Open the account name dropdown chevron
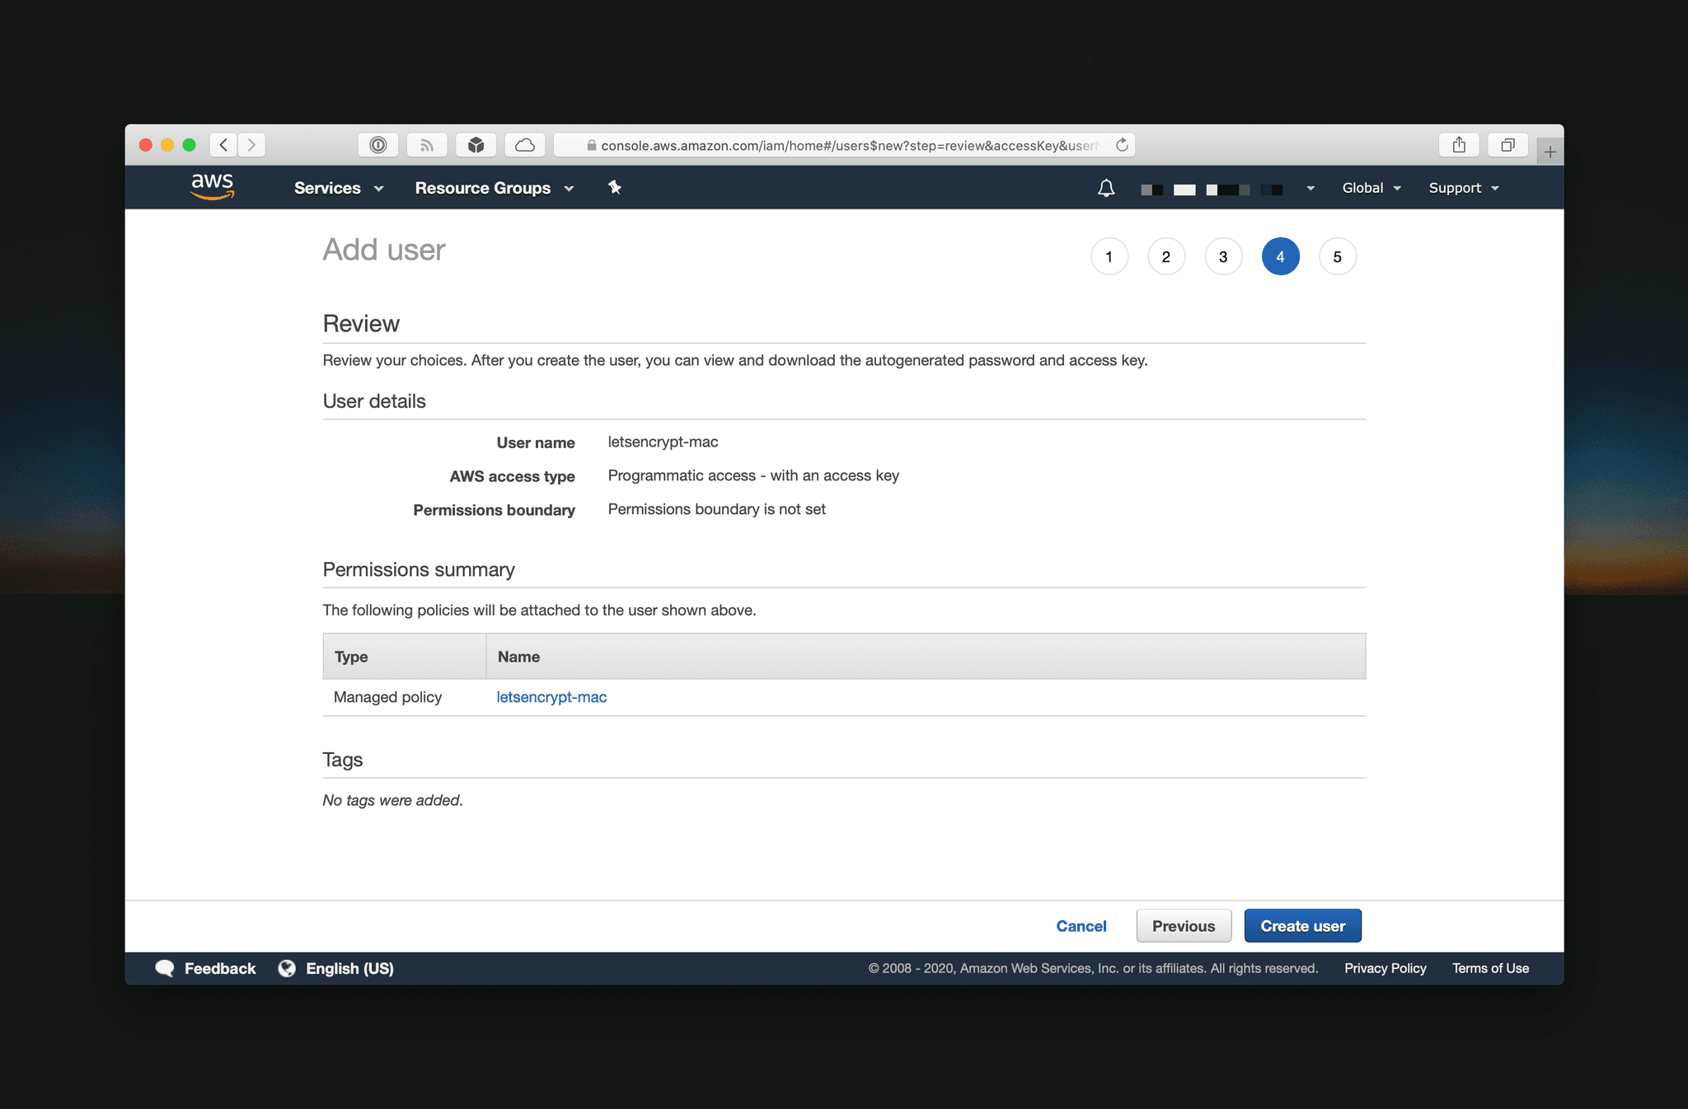Screen dimensions: 1688x1109 (x=1309, y=188)
